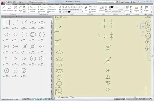Viewport: 154px width, 101px height.
Task: Click the Повернуть rotate tool
Action: tap(42, 7)
